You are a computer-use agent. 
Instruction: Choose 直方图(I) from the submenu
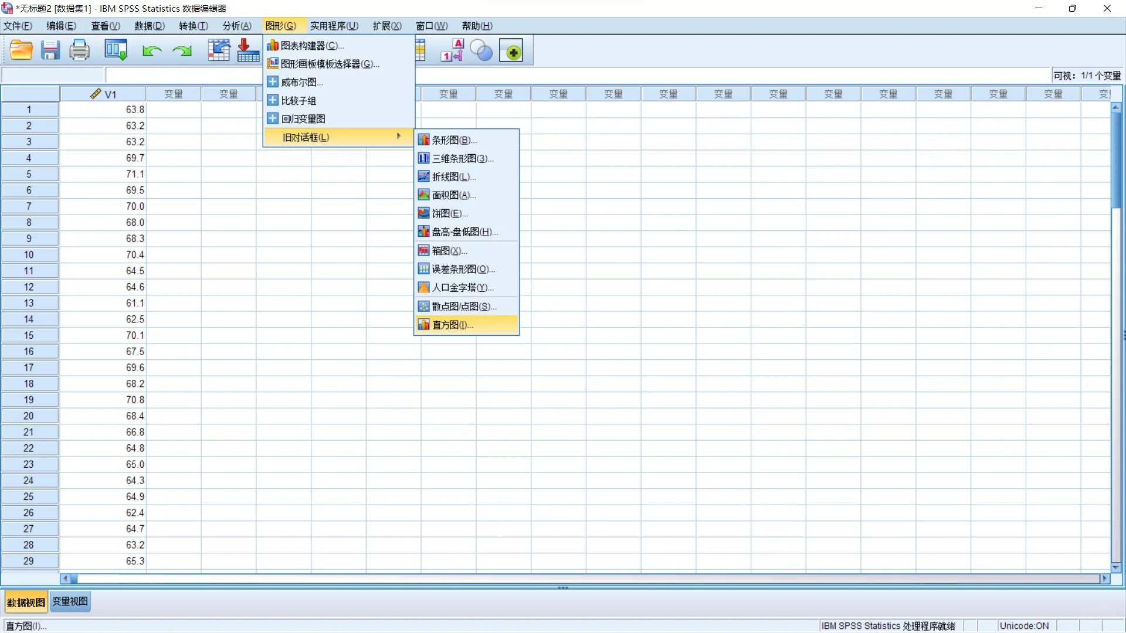pos(452,325)
